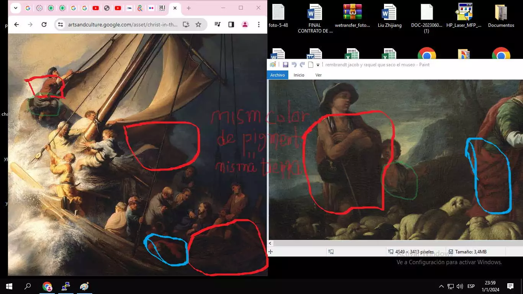Select the DOC-2023060 (1) desktop file
523x294 pixels.
(427, 18)
